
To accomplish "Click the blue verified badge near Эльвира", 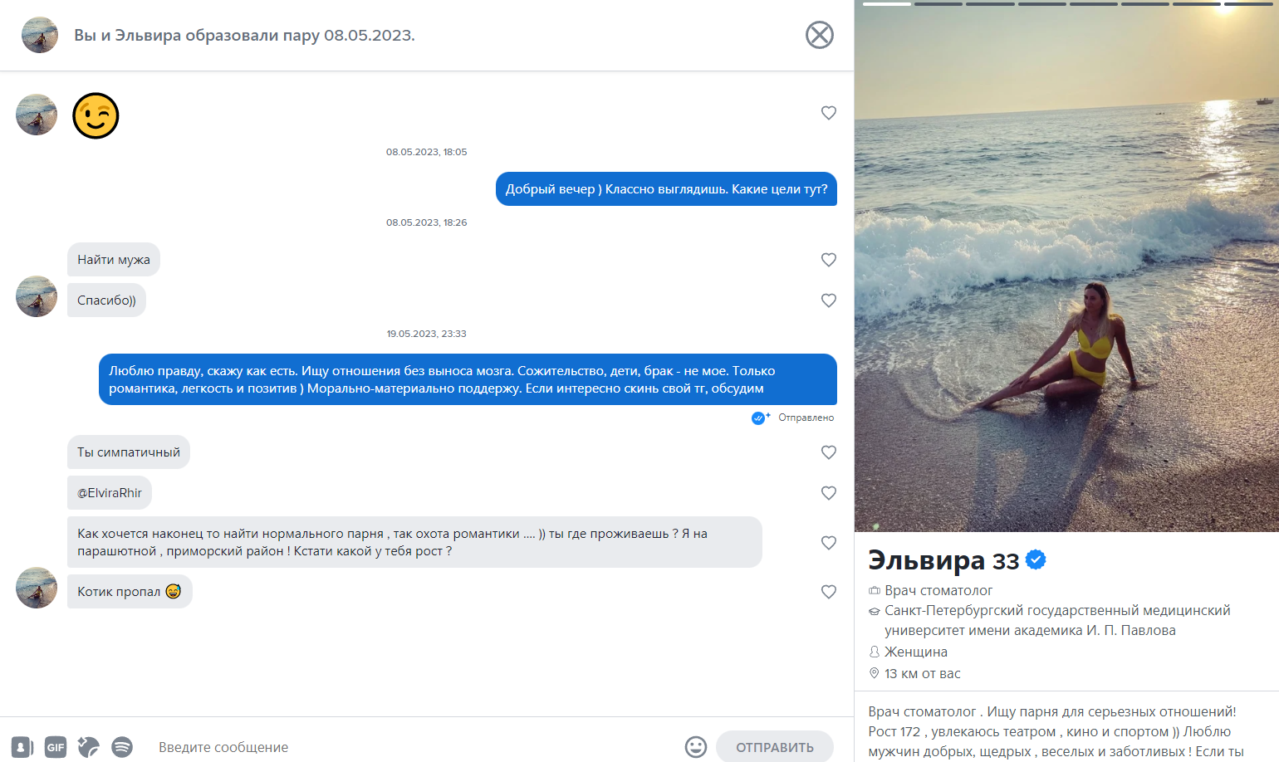I will click(1036, 560).
